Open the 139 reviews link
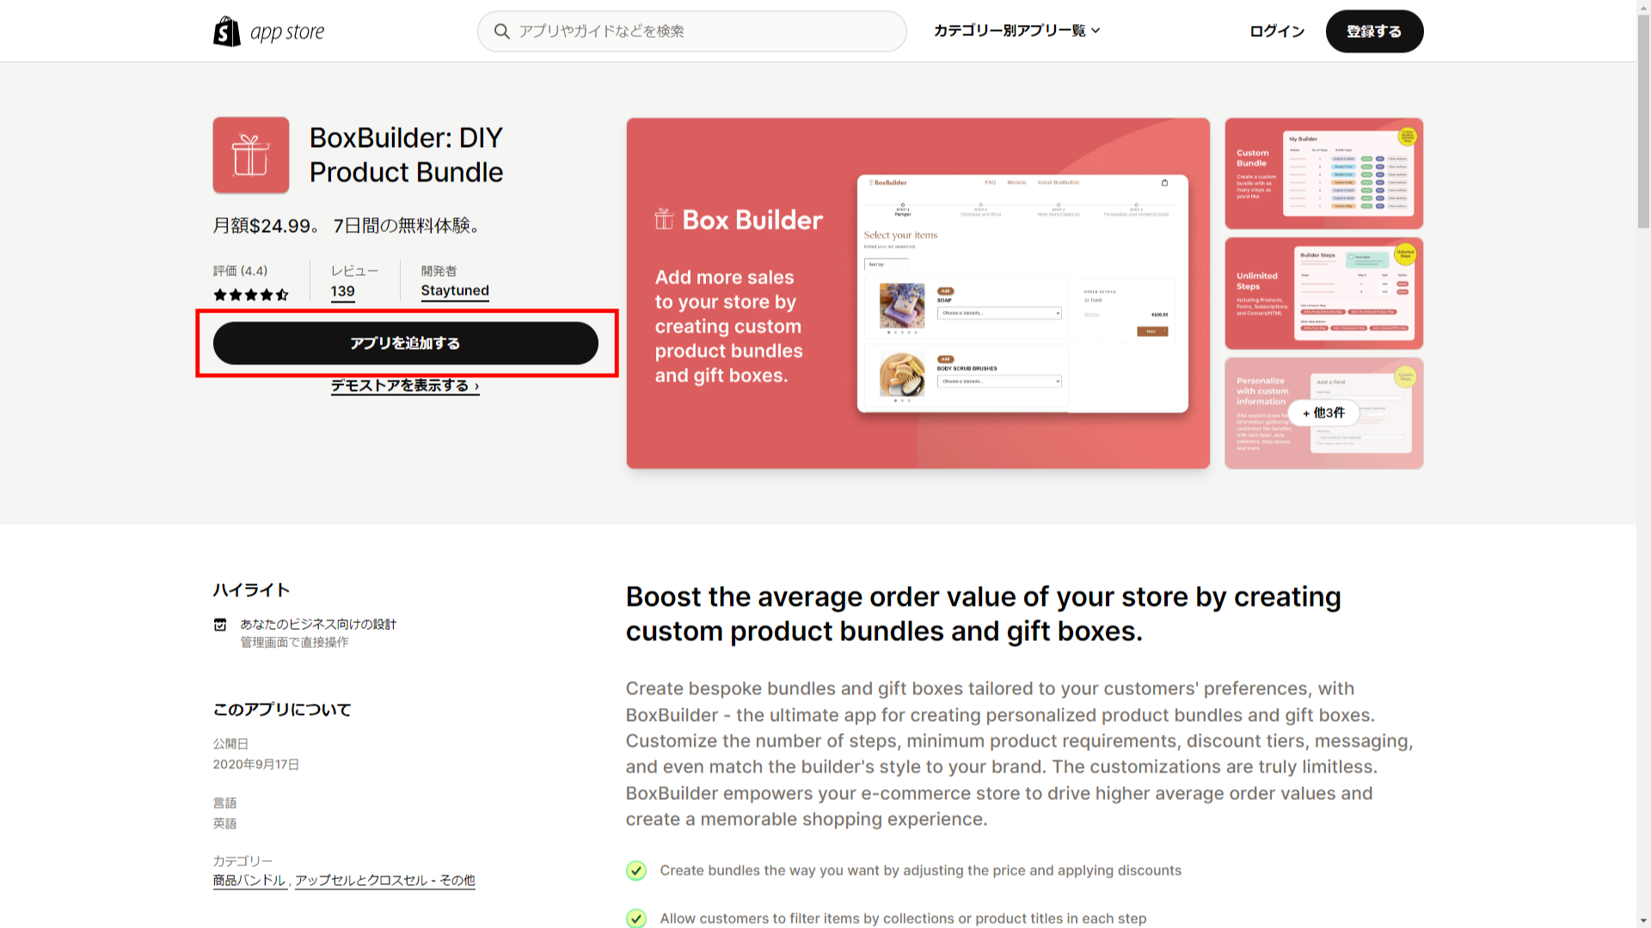 (x=342, y=291)
